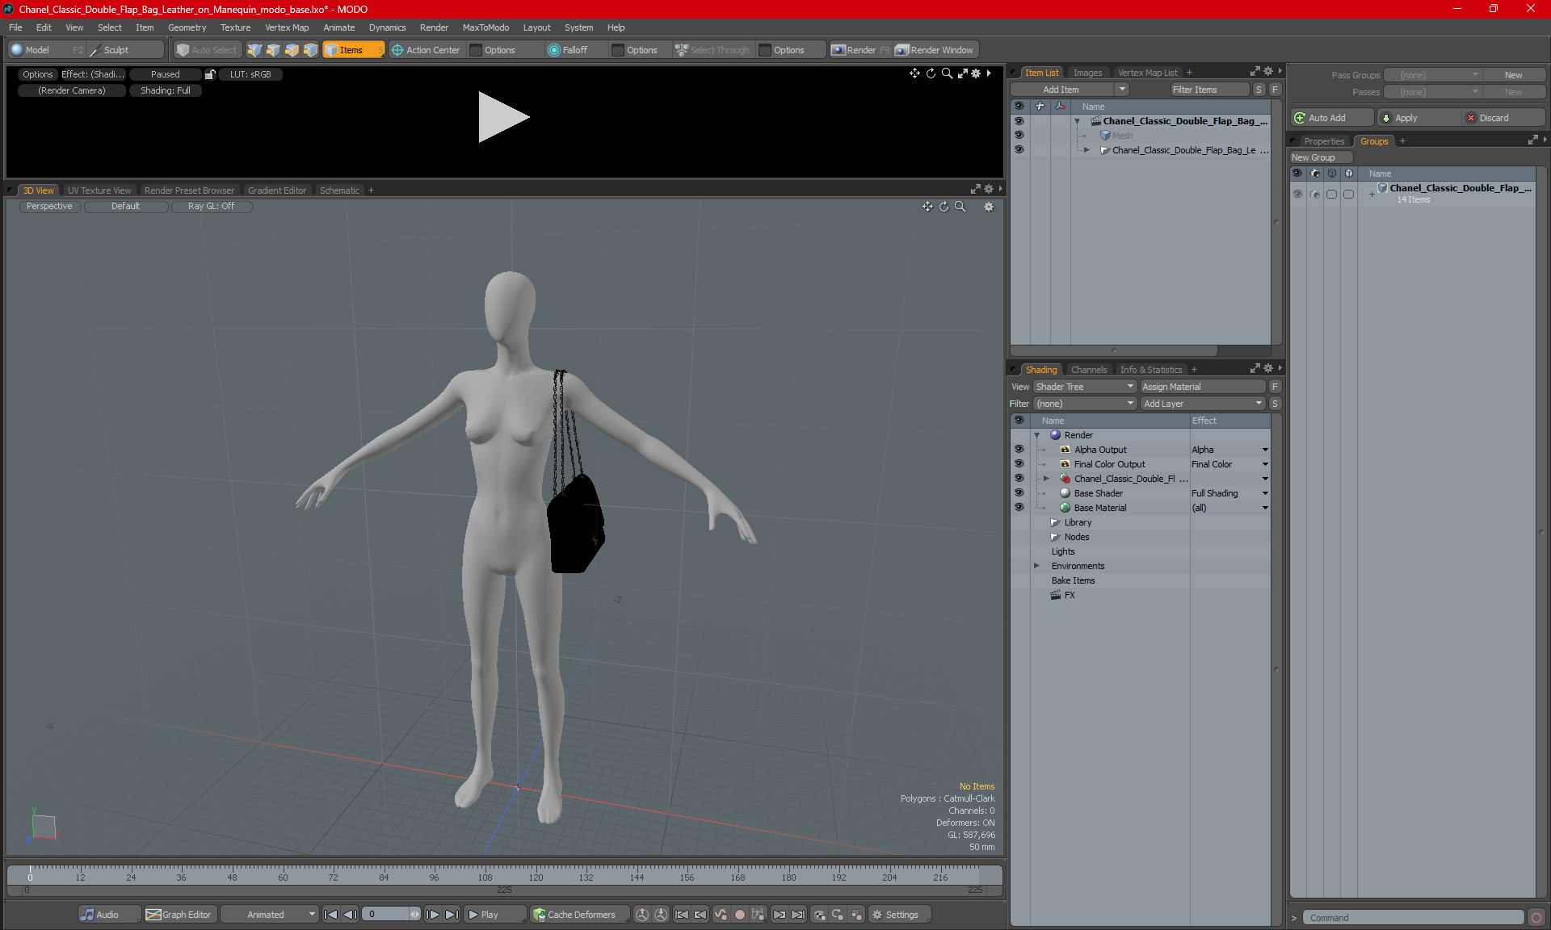Switch to Materials selection mode cube icon
Image resolution: width=1551 pixels, height=930 pixels.
click(310, 50)
